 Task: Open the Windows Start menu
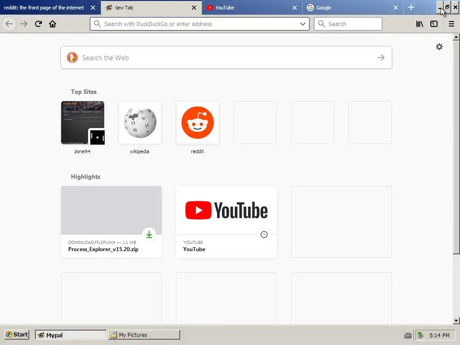[17, 334]
